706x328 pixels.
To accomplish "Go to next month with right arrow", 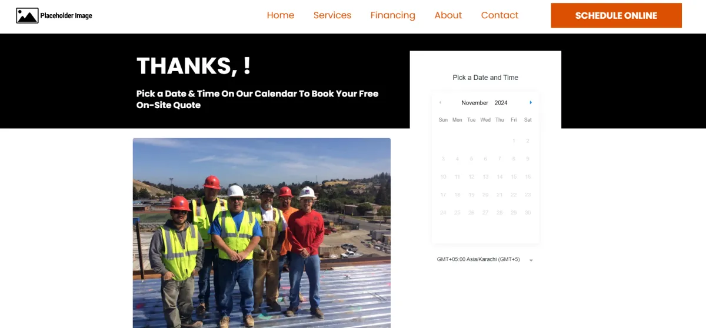I will point(531,102).
